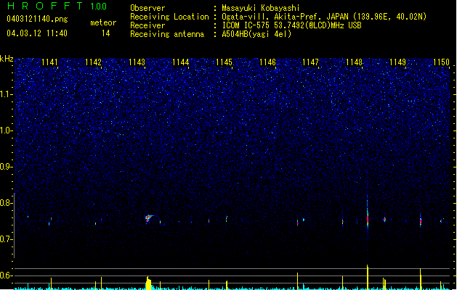Click antenna value A504HB(yagi 4el)
Image resolution: width=457 pixels, height=290 pixels.
point(256,34)
